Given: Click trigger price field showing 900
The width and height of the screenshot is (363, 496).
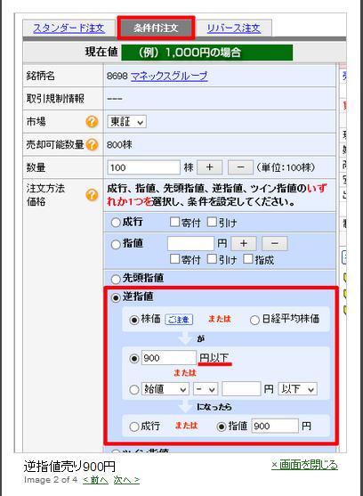Looking at the screenshot, I should (169, 358).
